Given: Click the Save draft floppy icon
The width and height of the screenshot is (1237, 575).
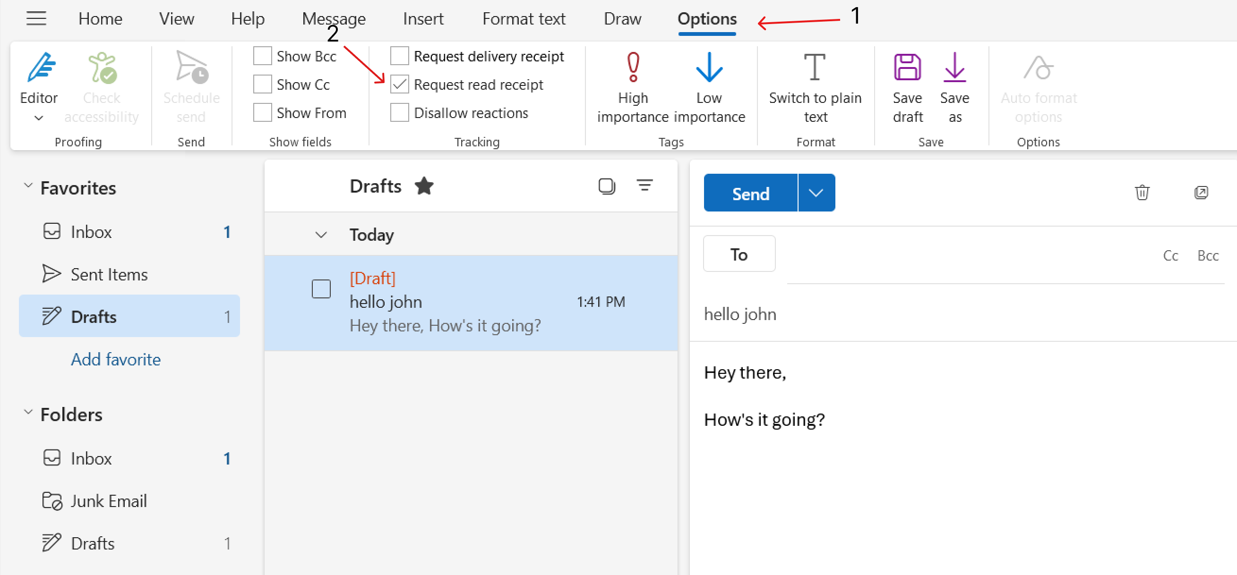Looking at the screenshot, I should click(907, 68).
